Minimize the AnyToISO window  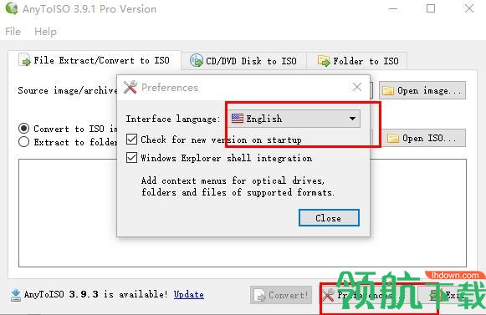point(393,8)
